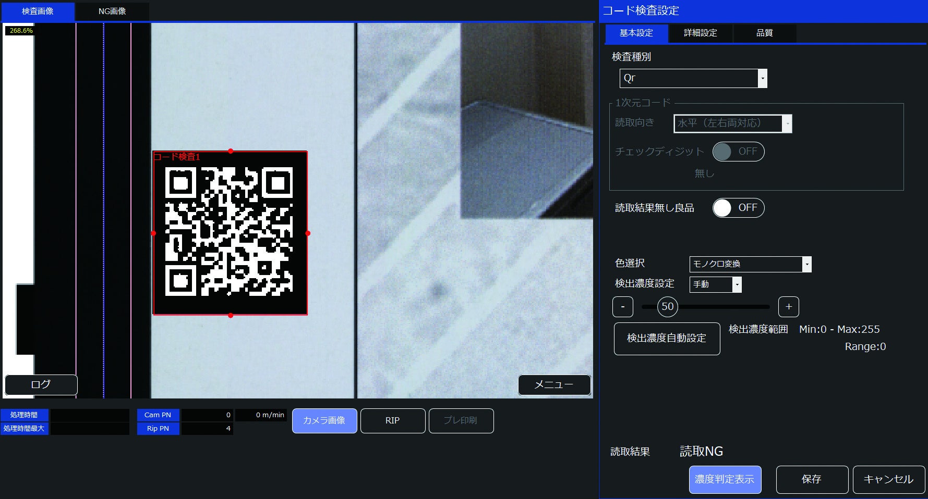The image size is (928, 499).
Task: Open the 検査種別 Qr dropdown
Action: click(x=693, y=78)
